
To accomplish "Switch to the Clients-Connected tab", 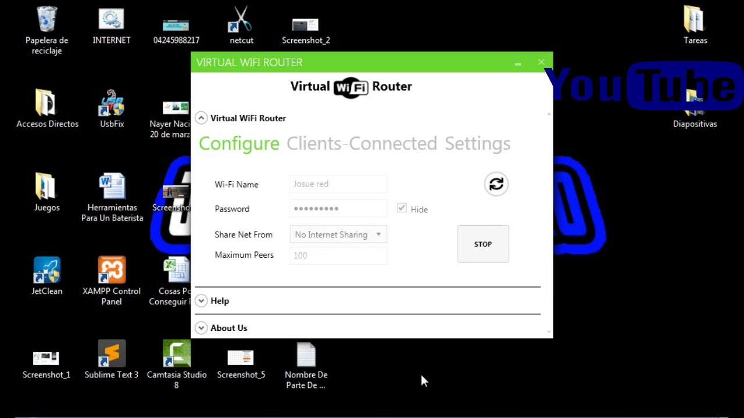I will 362,143.
